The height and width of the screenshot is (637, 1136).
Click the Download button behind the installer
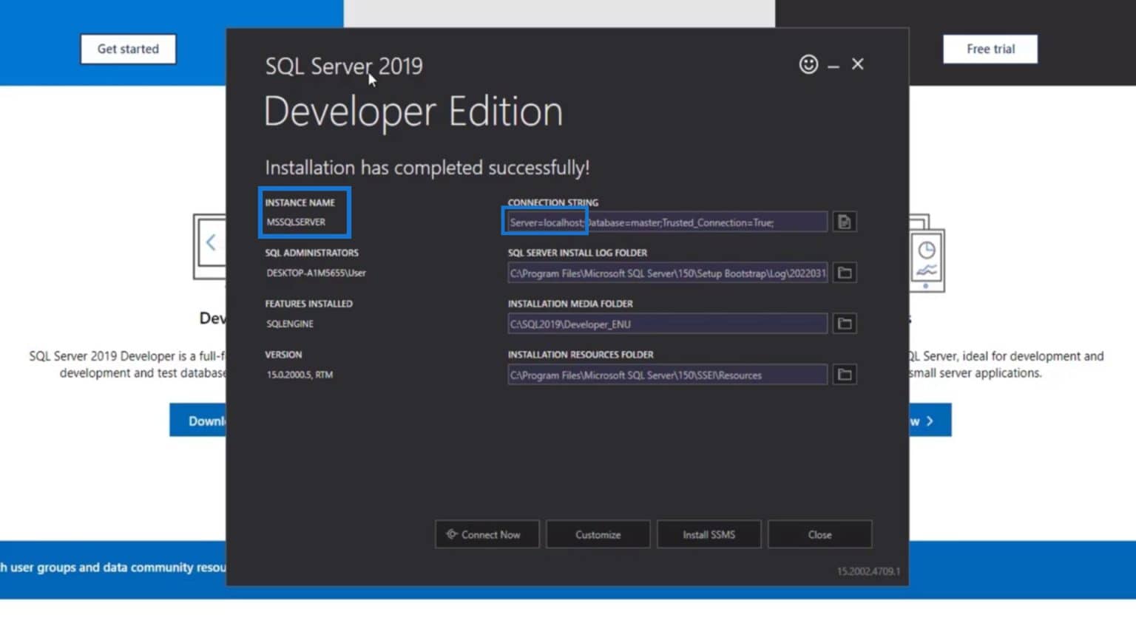[x=198, y=420]
